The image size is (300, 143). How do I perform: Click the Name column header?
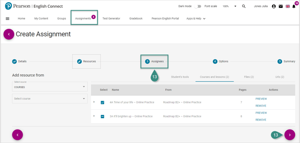click(x=115, y=90)
